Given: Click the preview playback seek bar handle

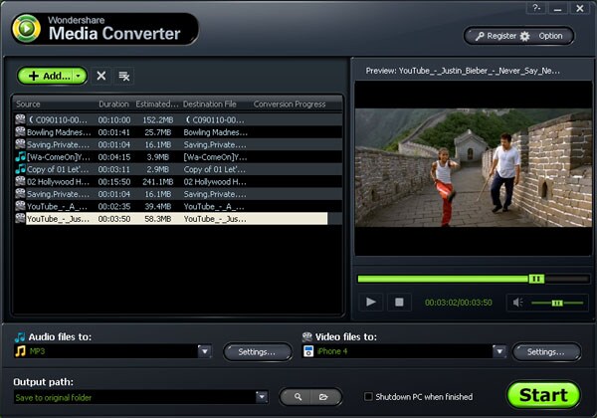Looking at the screenshot, I should coord(536,279).
